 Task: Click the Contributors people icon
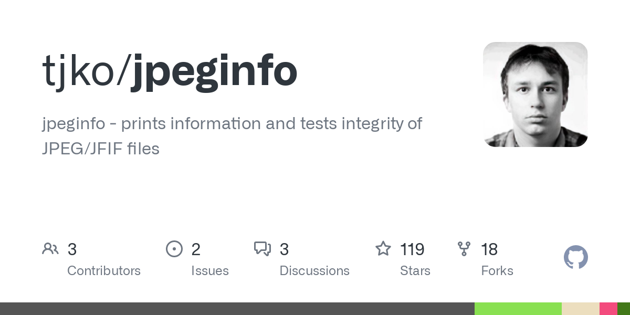coord(50,249)
